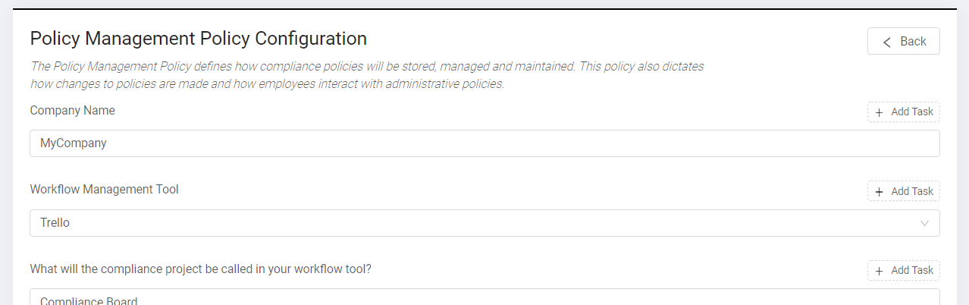Click the Policy Management Policy Configuration heading

point(199,39)
